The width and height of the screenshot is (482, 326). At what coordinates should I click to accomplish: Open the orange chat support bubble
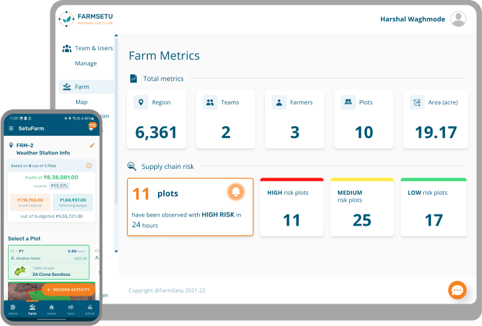pyautogui.click(x=457, y=290)
